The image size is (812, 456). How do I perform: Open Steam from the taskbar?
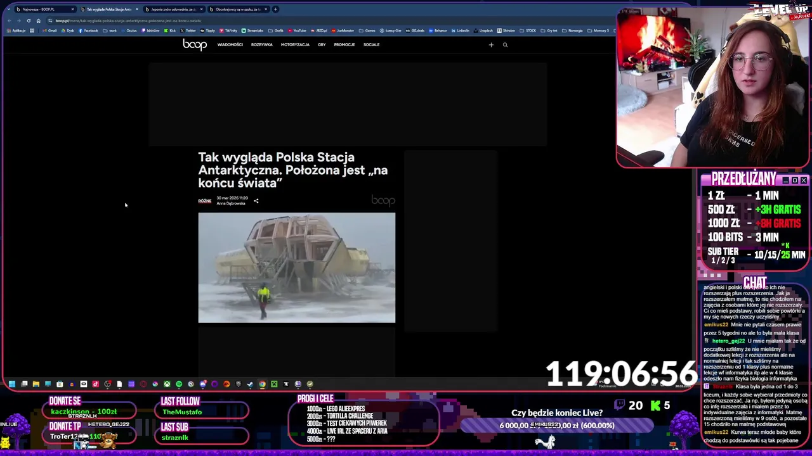pos(250,384)
